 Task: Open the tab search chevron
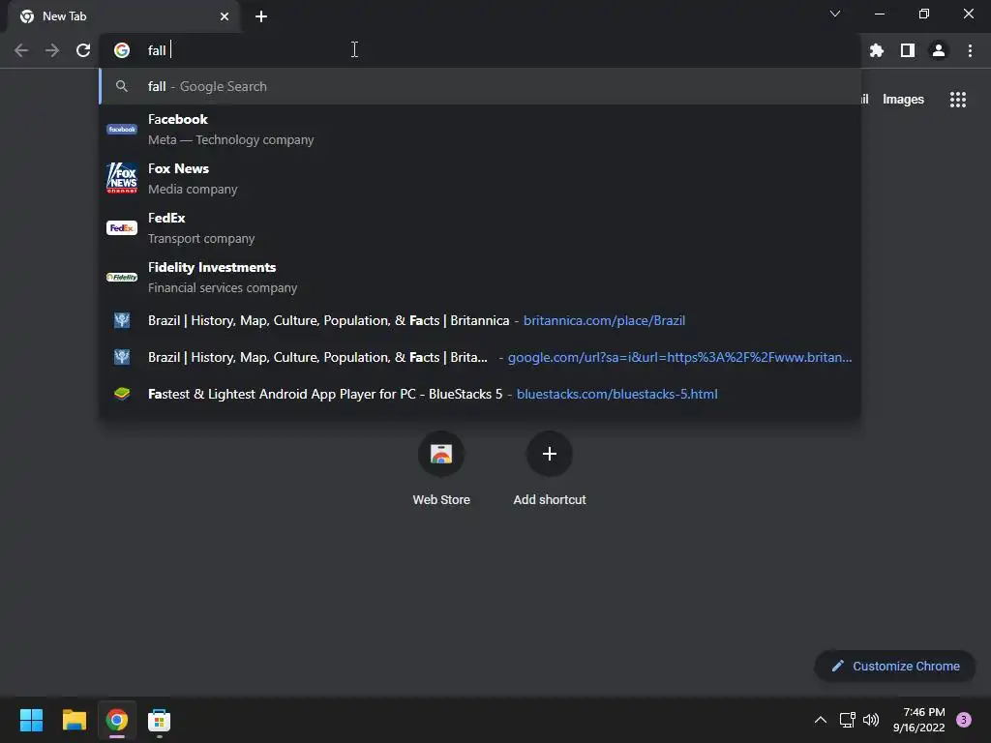point(835,14)
